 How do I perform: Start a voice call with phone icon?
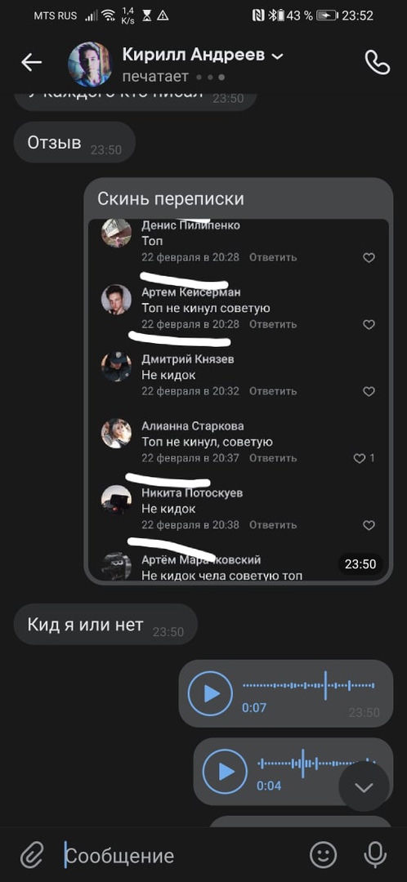click(x=377, y=62)
